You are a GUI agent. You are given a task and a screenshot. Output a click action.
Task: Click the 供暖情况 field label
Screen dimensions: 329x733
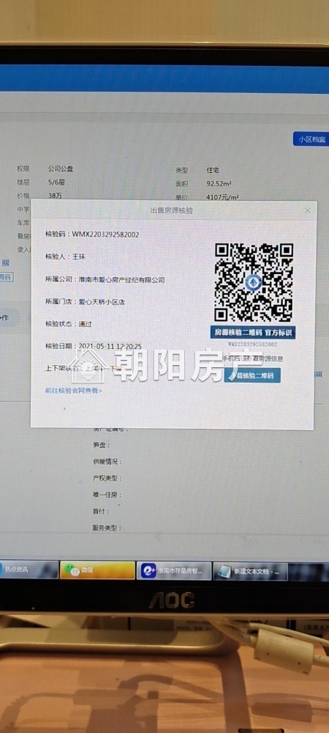(107, 461)
